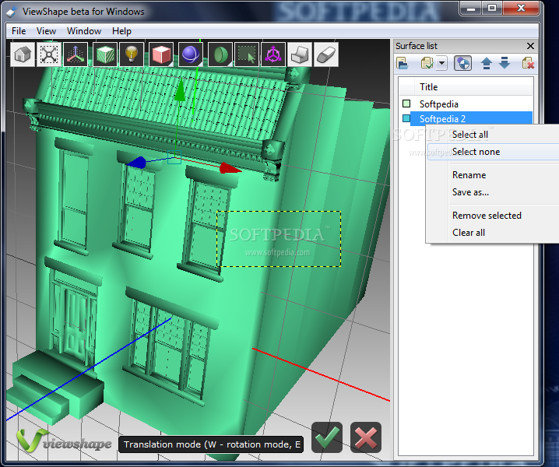Minimize the ViewShape window
The height and width of the screenshot is (467, 559).
pos(470,9)
